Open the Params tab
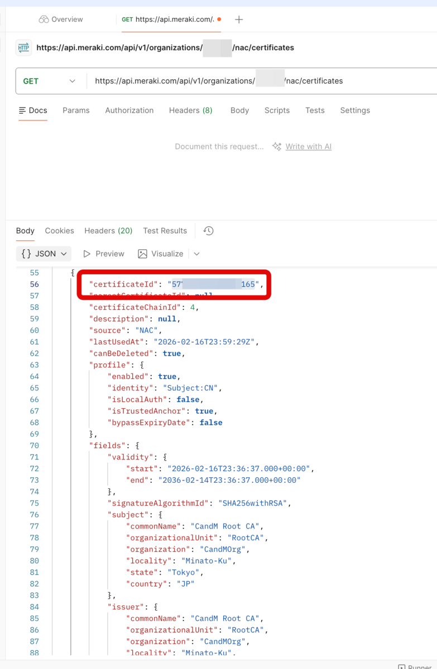Screen dimensions: 437x669 tap(76, 110)
